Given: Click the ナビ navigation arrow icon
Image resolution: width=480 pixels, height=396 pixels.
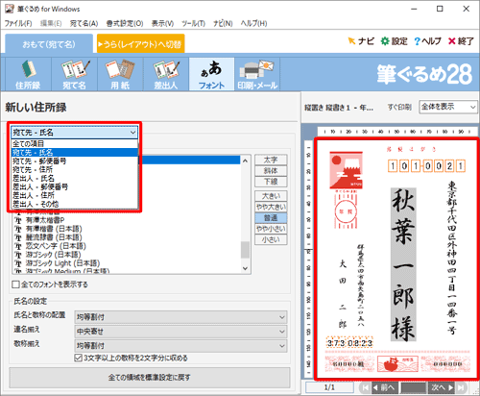Looking at the screenshot, I should (361, 41).
